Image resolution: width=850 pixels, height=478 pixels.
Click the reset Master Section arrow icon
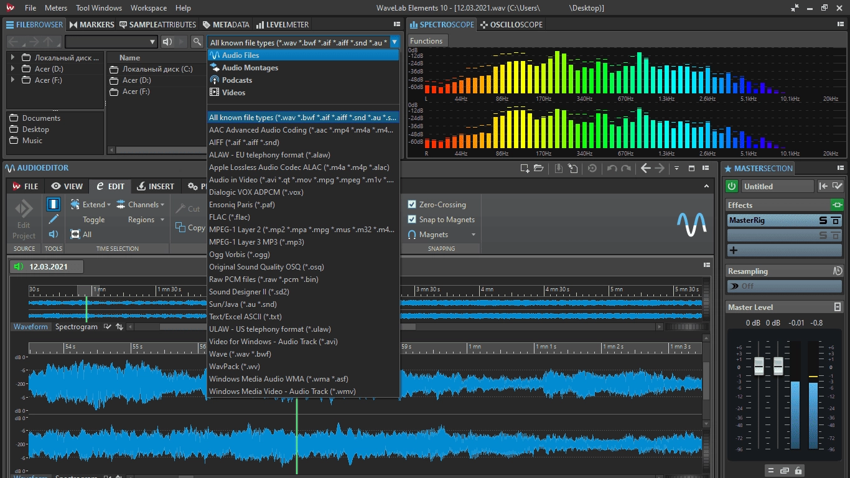(x=823, y=185)
